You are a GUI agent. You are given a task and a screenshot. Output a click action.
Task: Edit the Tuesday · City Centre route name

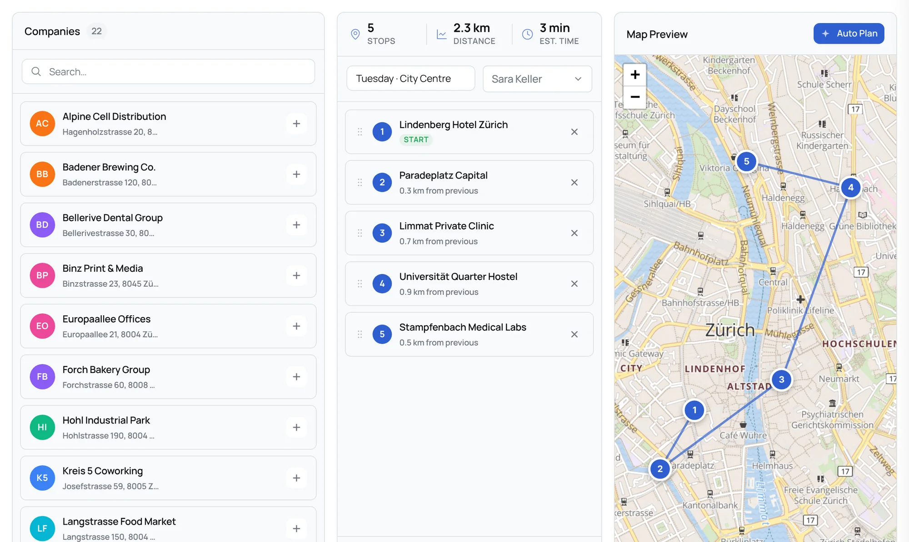tap(411, 79)
